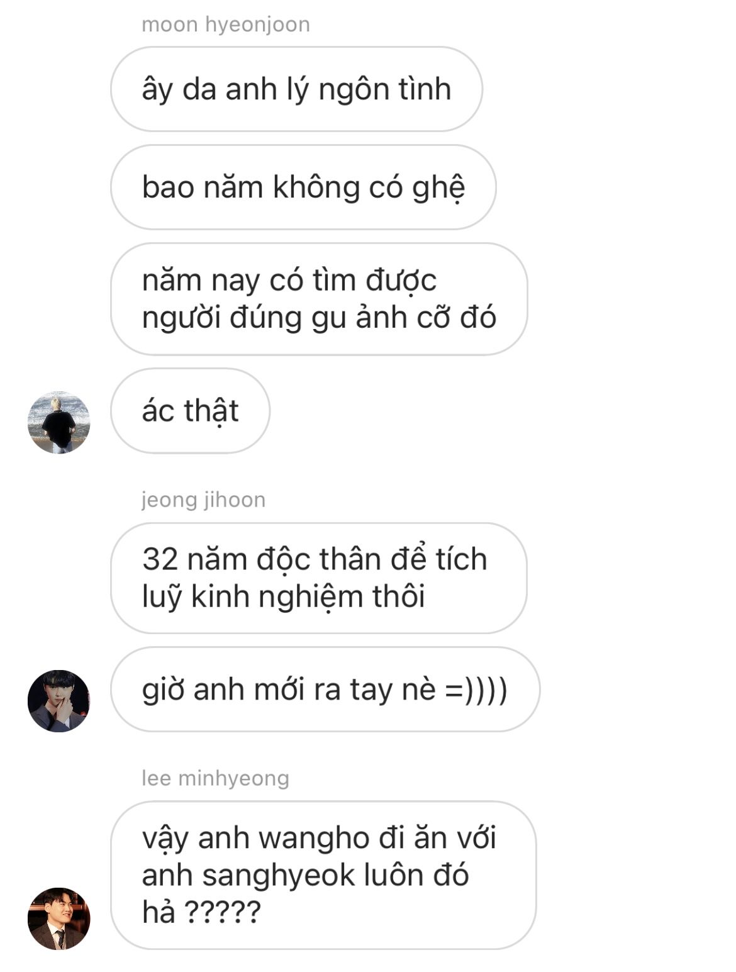Image resolution: width=736 pixels, height=972 pixels.
Task: Select the "ác thật" message bubble
Action: pyautogui.click(x=190, y=411)
